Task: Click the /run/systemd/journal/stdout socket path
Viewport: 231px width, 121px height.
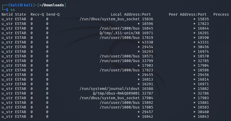Action: 110,89
